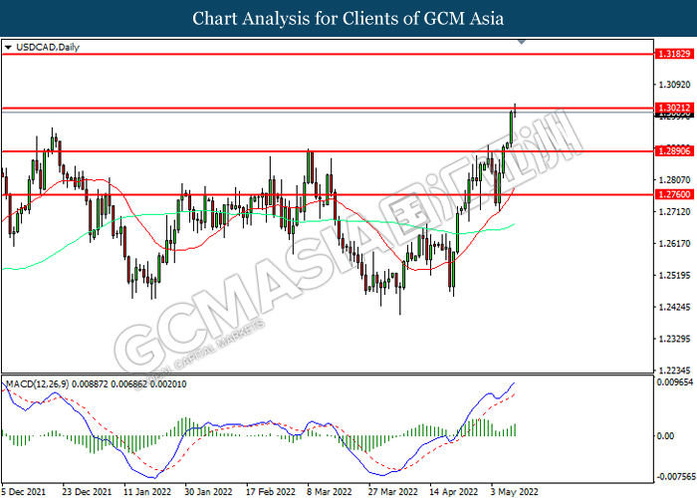
Task: Click the chart shift triangle marker at top
Action: (x=522, y=42)
